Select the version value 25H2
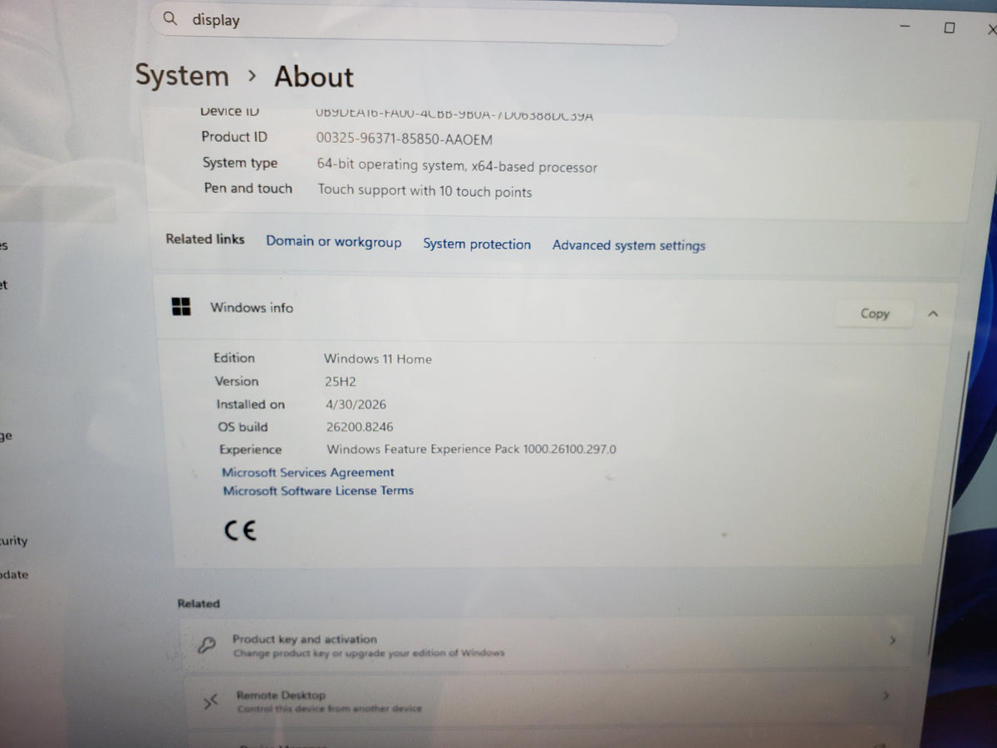The image size is (997, 748). tap(341, 382)
